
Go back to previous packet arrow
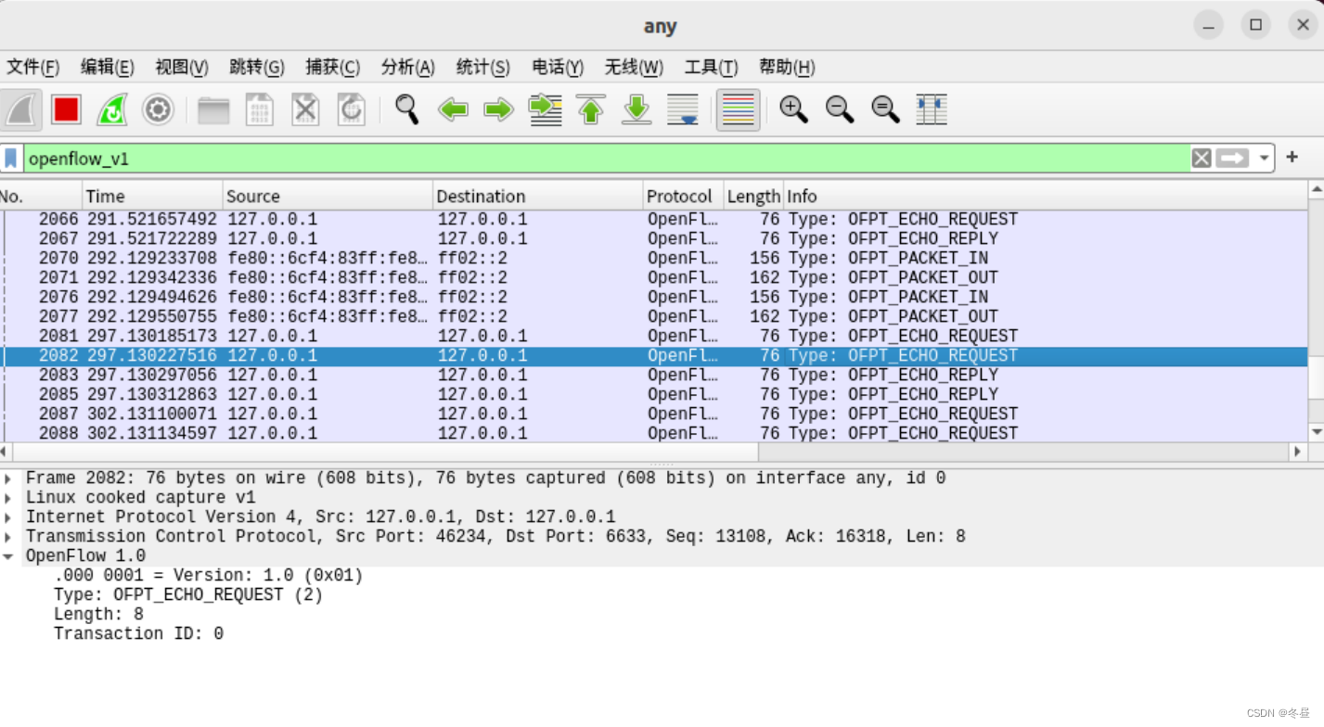click(x=453, y=110)
